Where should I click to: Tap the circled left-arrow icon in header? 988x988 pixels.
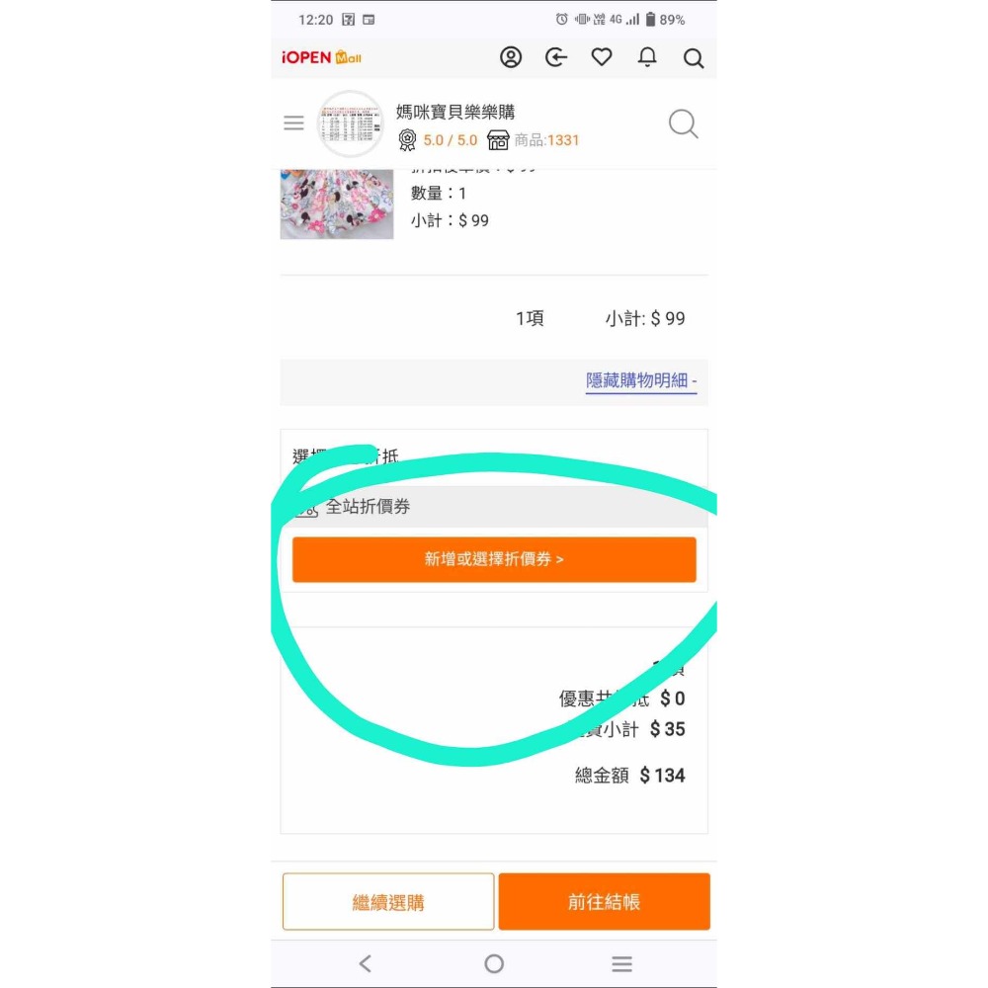[556, 57]
